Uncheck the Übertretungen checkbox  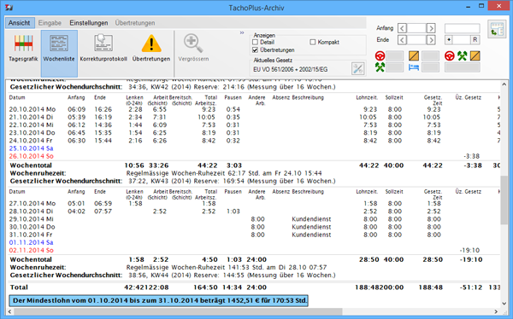coord(255,50)
